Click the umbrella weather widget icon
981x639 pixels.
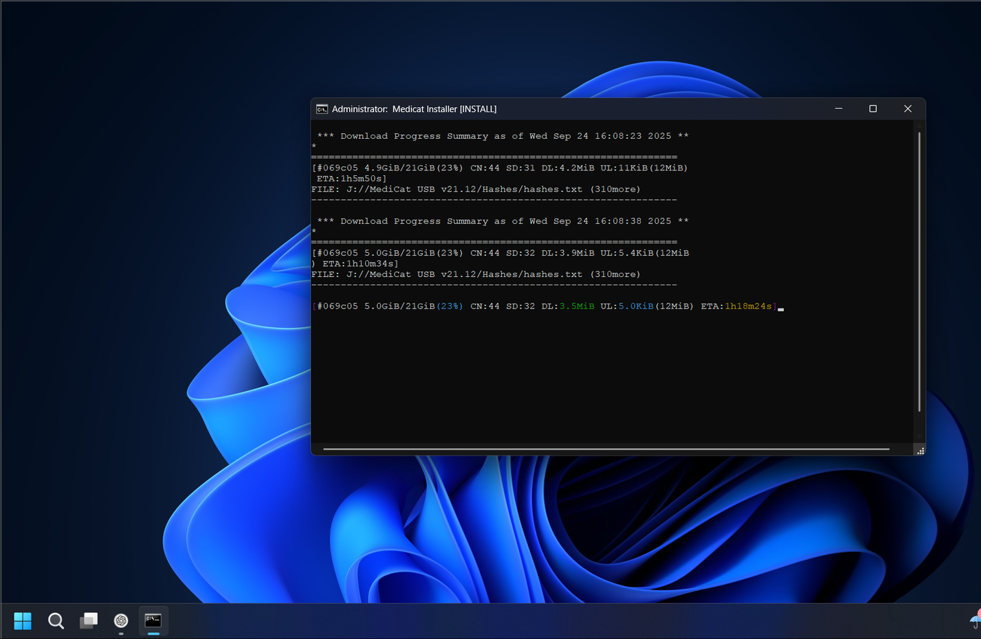975,621
